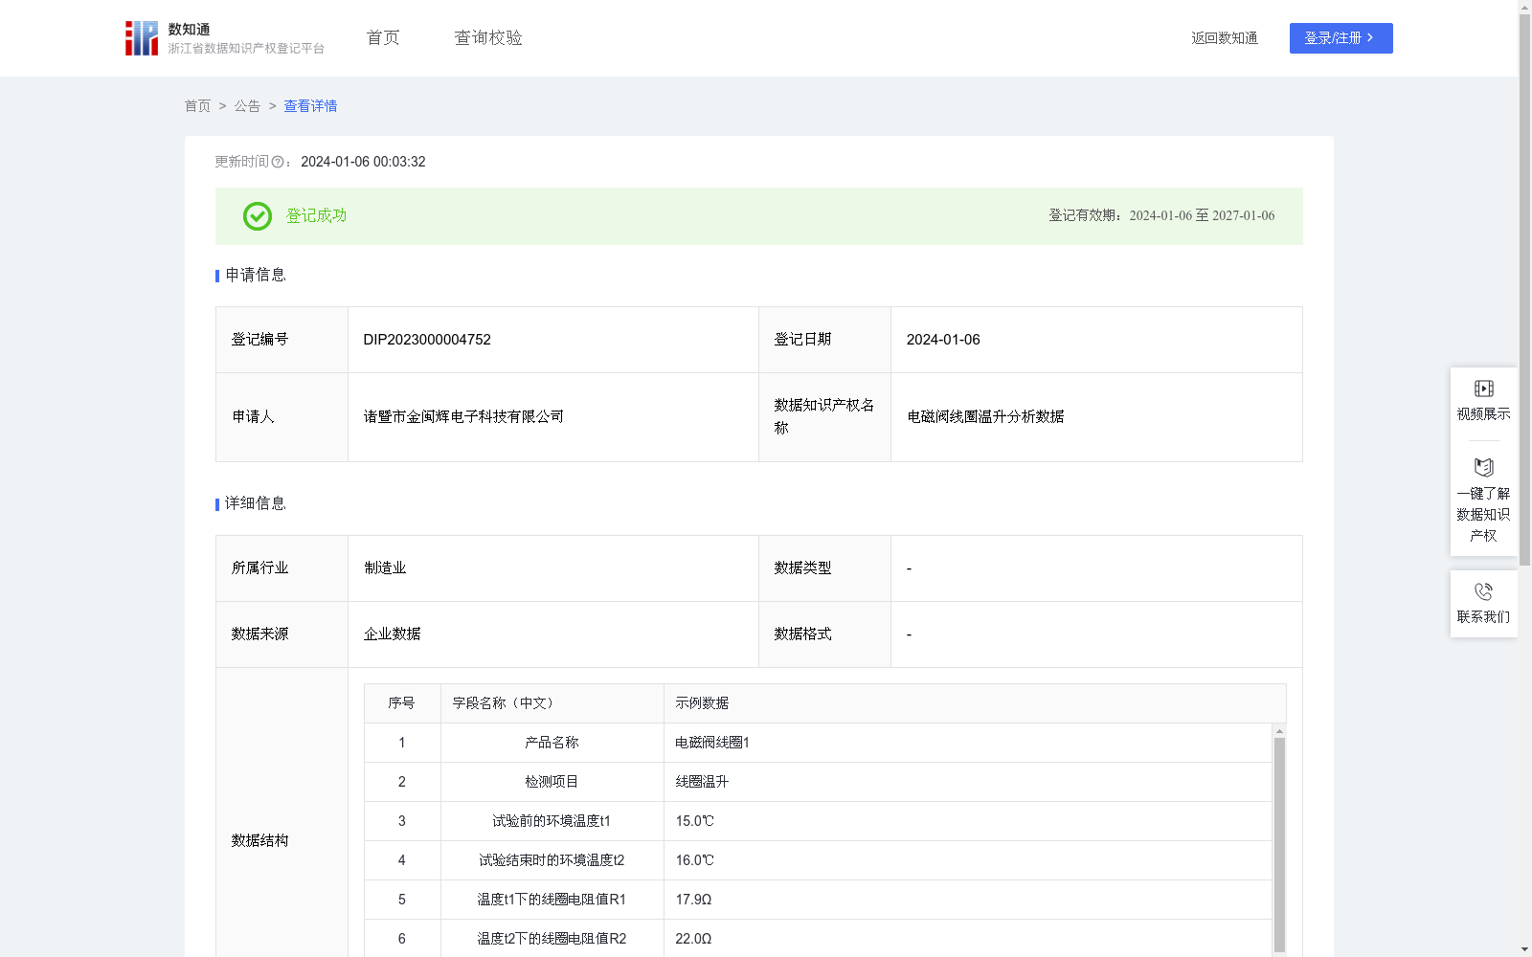
Task: Click the 申请信息 section heading
Action: pos(256,276)
